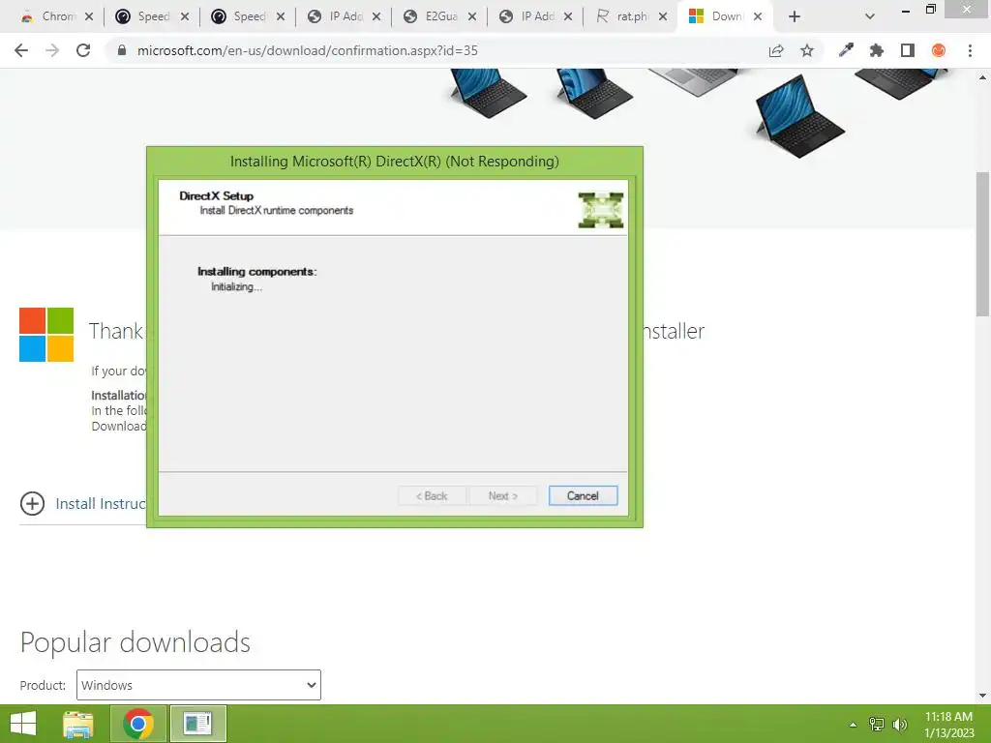This screenshot has width=991, height=743.
Task: Open the Windows Start button
Action: click(23, 724)
